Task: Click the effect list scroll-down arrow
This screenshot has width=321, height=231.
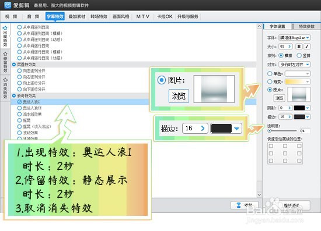Action: pyautogui.click(x=259, y=194)
